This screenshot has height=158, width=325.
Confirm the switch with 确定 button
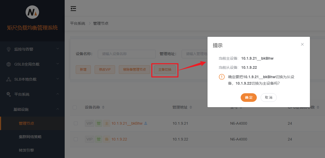click(x=248, y=98)
